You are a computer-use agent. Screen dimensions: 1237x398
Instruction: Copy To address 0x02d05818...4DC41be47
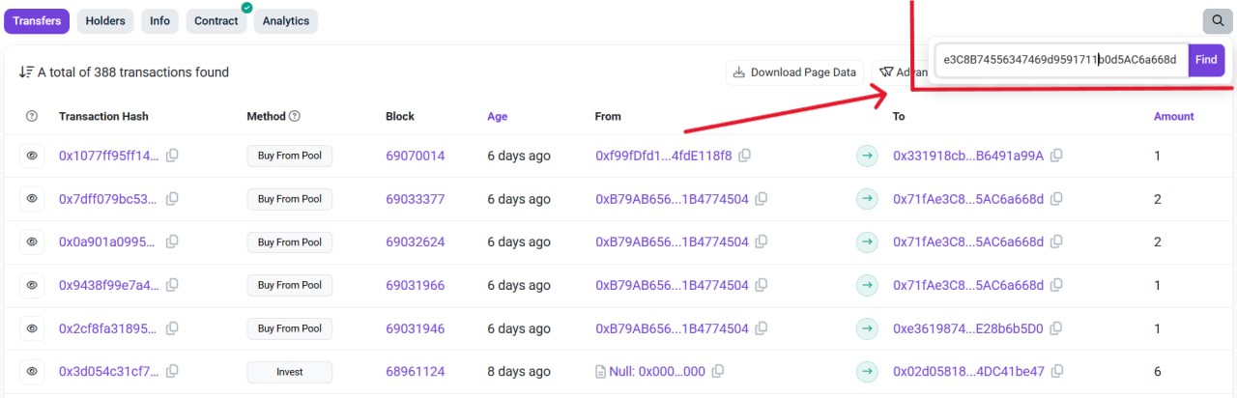pos(1058,371)
